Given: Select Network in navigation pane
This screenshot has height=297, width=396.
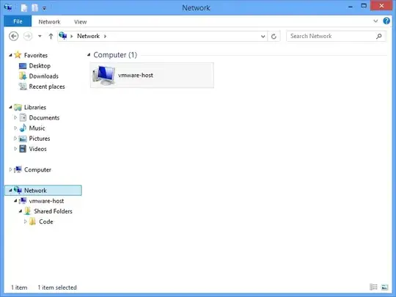Looking at the screenshot, I should pos(43,190).
